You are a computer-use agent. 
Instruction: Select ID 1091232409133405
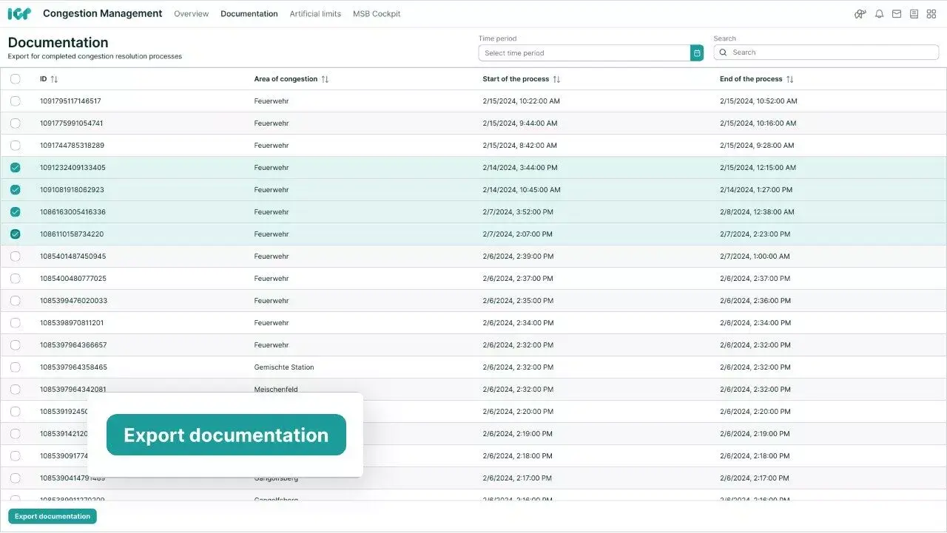pyautogui.click(x=73, y=168)
